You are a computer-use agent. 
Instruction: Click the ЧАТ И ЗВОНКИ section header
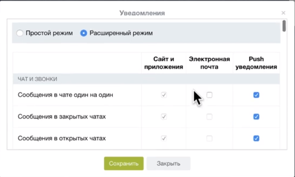pos(38,79)
